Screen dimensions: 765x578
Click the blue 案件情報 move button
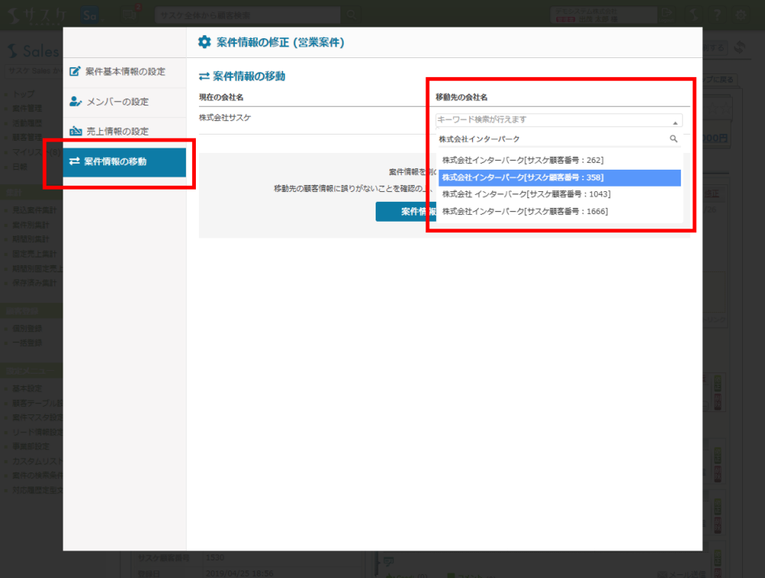point(406,211)
